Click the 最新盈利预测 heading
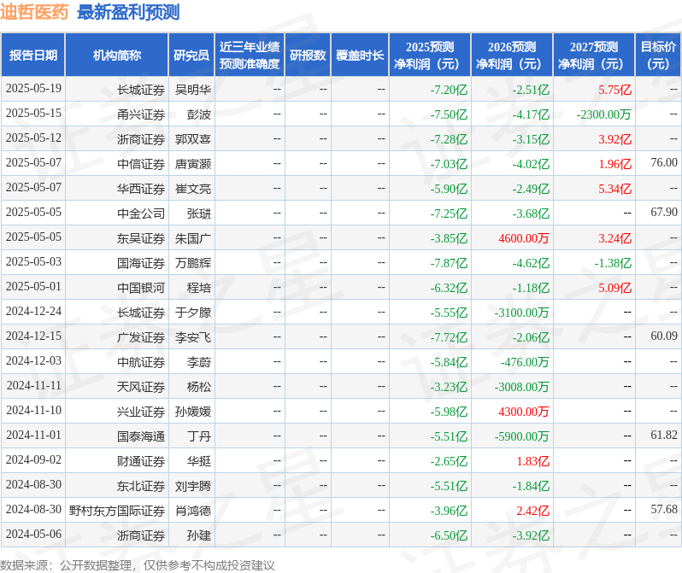 click(128, 12)
